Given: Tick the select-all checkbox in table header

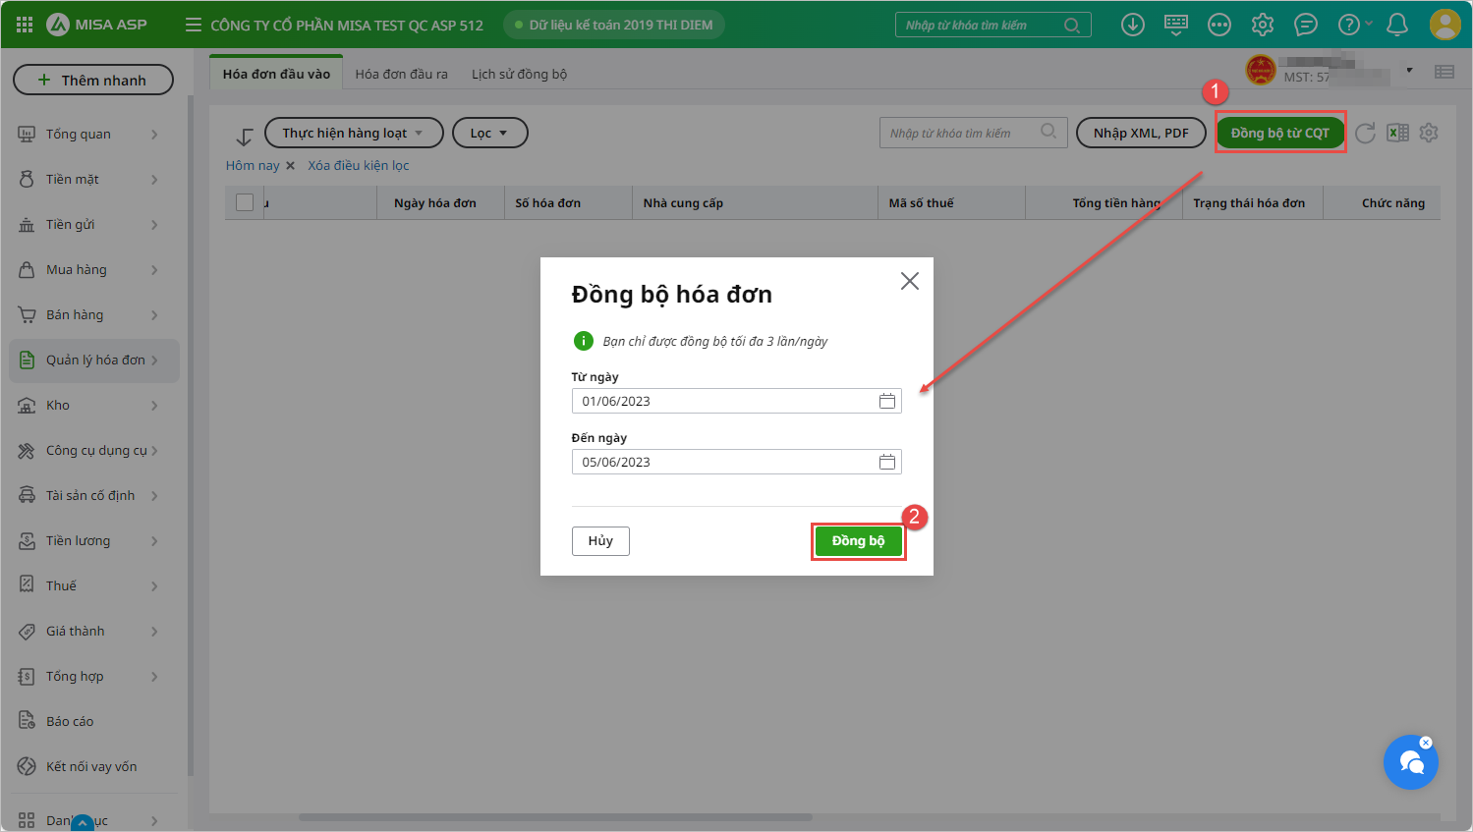Looking at the screenshot, I should point(245,202).
